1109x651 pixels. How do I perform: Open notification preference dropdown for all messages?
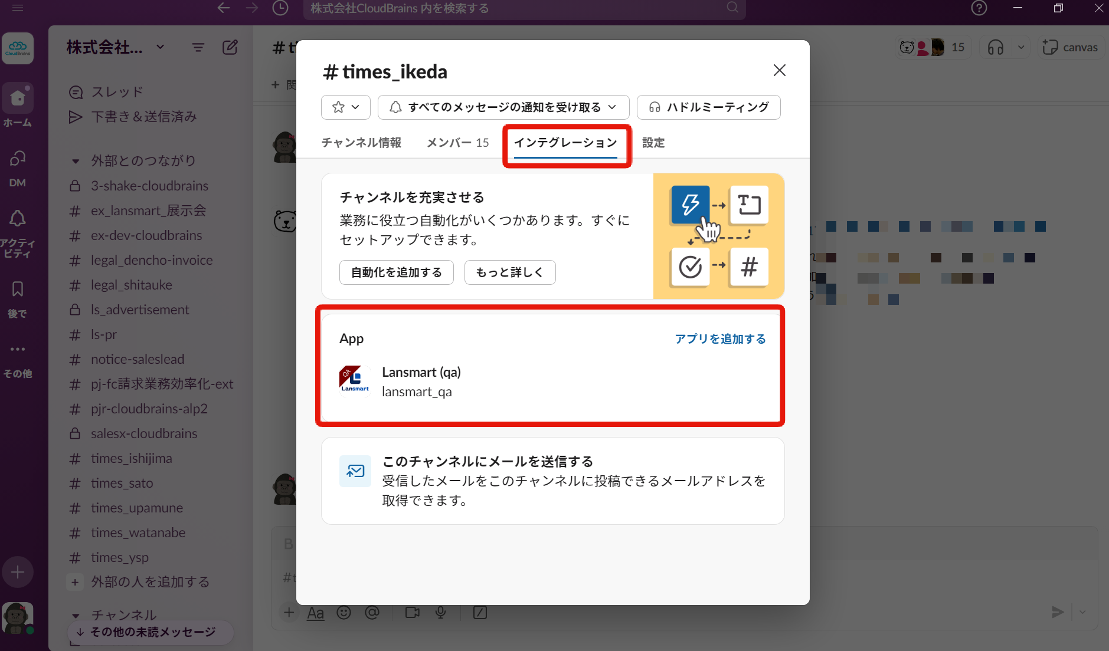tap(503, 107)
